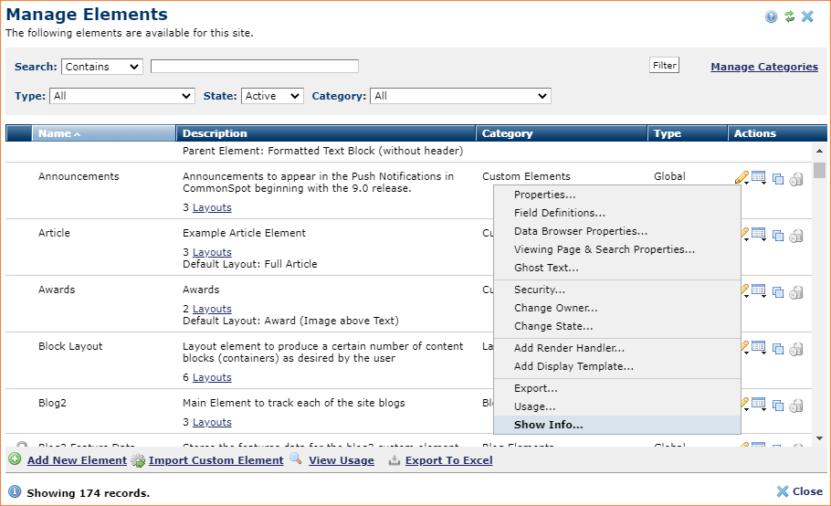Image resolution: width=831 pixels, height=506 pixels.
Task: Click the magnifier View Usage icon
Action: pos(296,459)
